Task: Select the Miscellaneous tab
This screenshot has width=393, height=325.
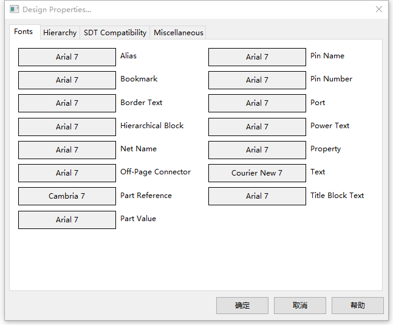Action: coord(179,33)
